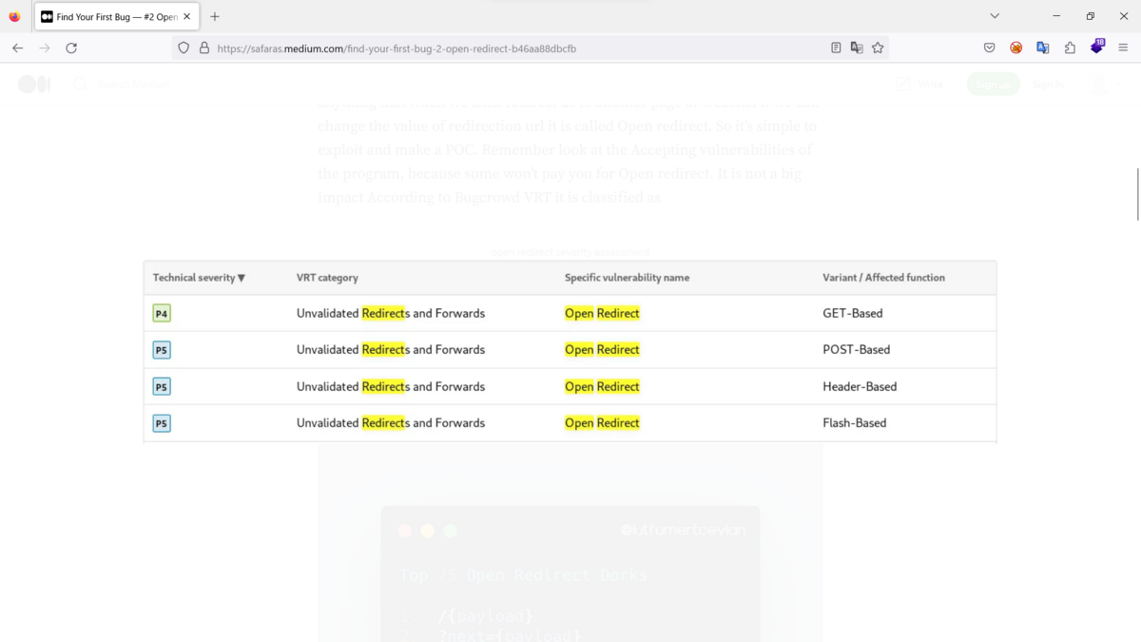Expand the list all tabs chevron
1141x642 pixels.
click(995, 16)
